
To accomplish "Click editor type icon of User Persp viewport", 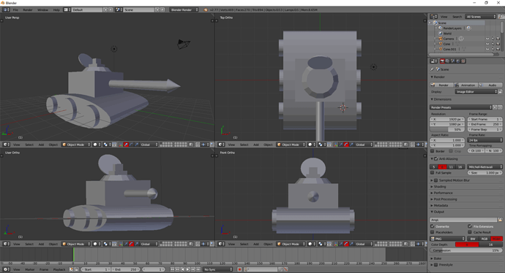I will [6, 145].
